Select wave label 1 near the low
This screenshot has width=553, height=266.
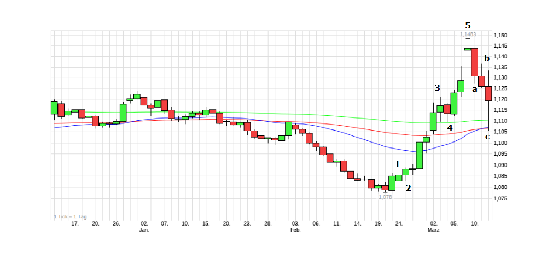[398, 164]
